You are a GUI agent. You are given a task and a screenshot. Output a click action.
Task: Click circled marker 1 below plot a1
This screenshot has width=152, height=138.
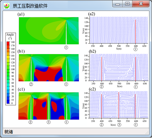pyautogui.click(x=66, y=48)
